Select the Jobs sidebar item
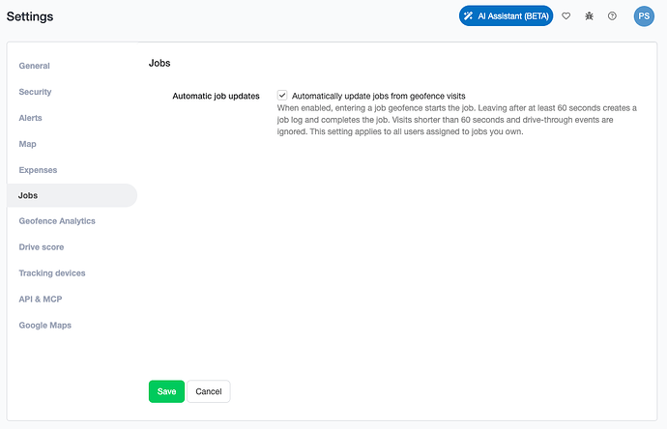The height and width of the screenshot is (429, 667). pos(72,195)
